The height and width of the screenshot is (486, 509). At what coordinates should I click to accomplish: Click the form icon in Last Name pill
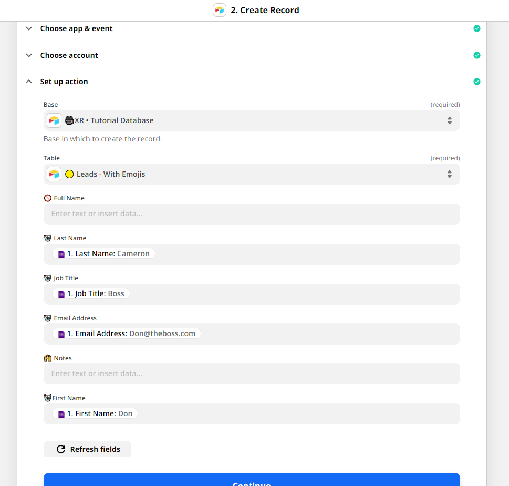coord(61,254)
